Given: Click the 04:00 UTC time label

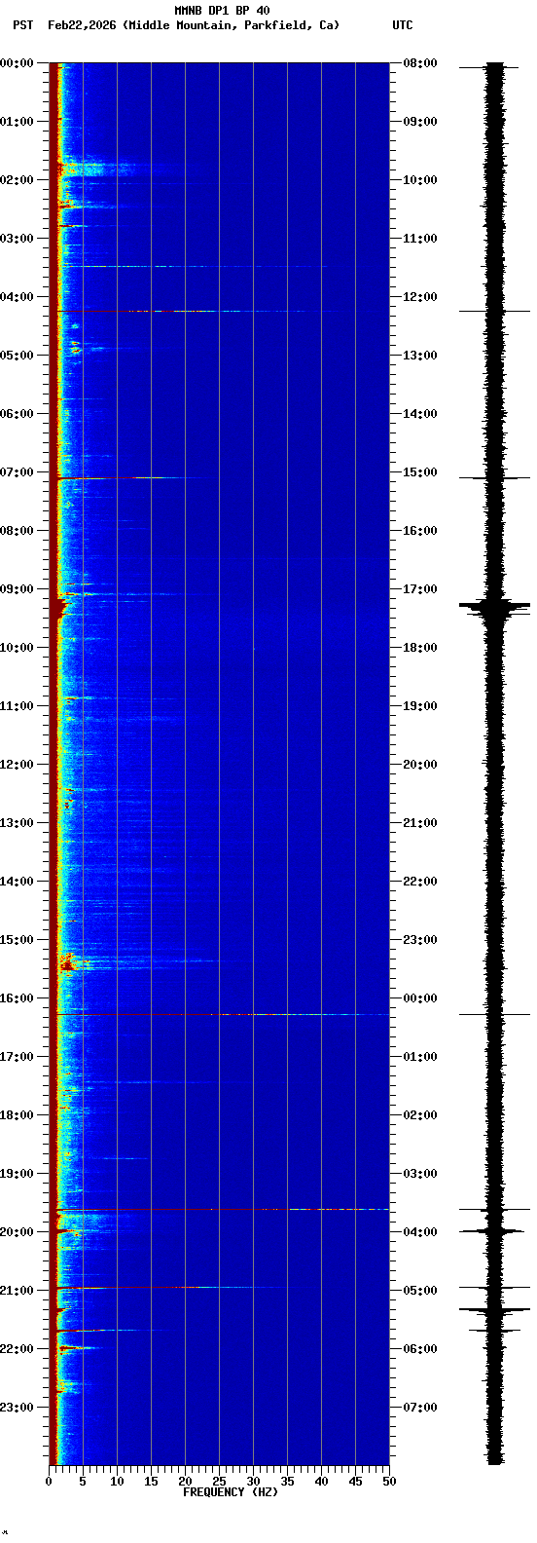Looking at the screenshot, I should [x=420, y=1232].
